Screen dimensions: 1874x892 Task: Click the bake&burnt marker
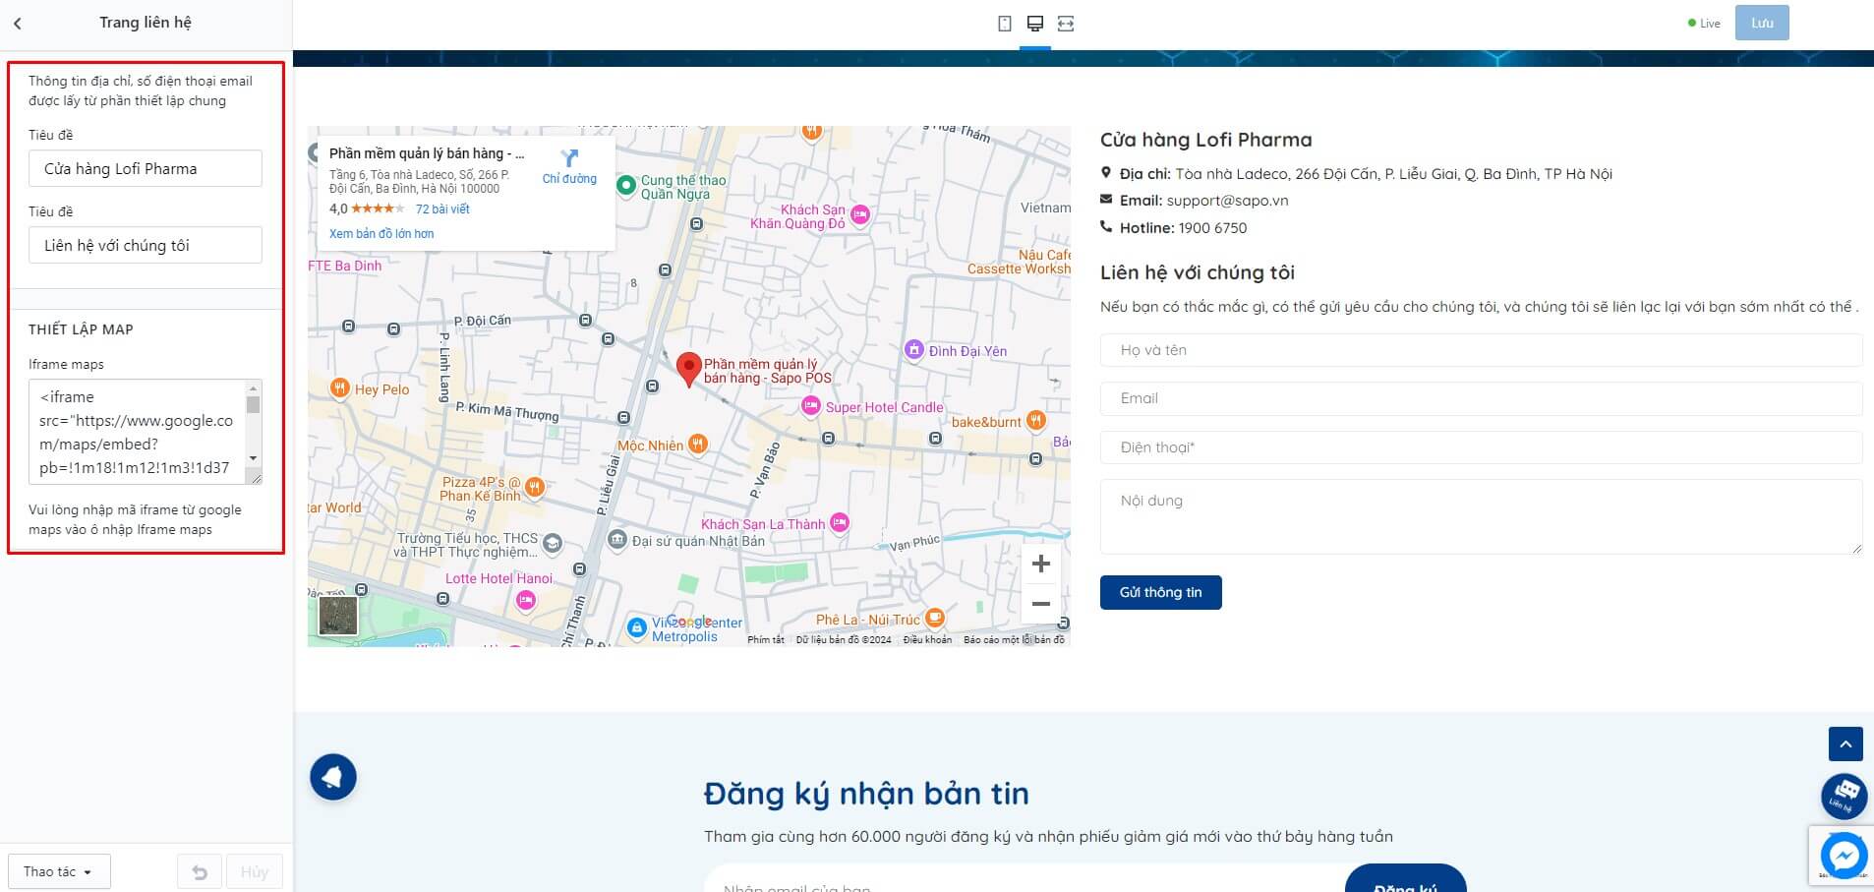pyautogui.click(x=1035, y=421)
